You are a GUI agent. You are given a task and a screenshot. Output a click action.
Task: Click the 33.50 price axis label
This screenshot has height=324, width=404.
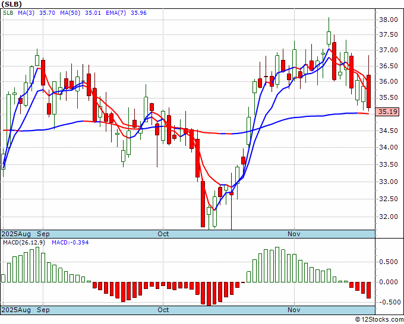click(389, 164)
